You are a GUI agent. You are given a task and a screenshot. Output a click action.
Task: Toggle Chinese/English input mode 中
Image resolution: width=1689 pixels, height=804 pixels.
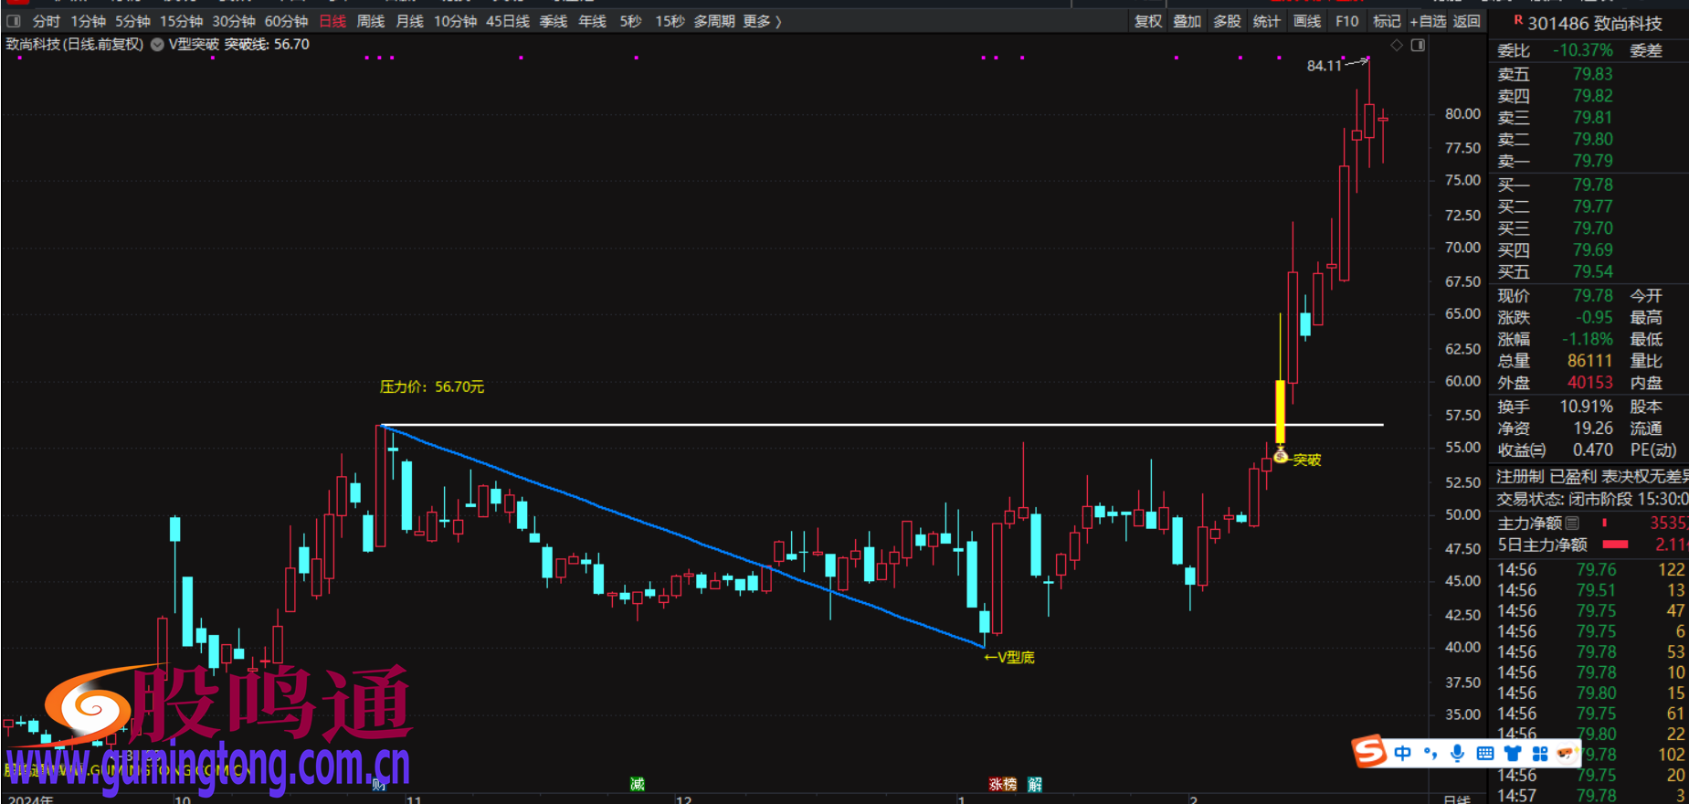click(1403, 753)
